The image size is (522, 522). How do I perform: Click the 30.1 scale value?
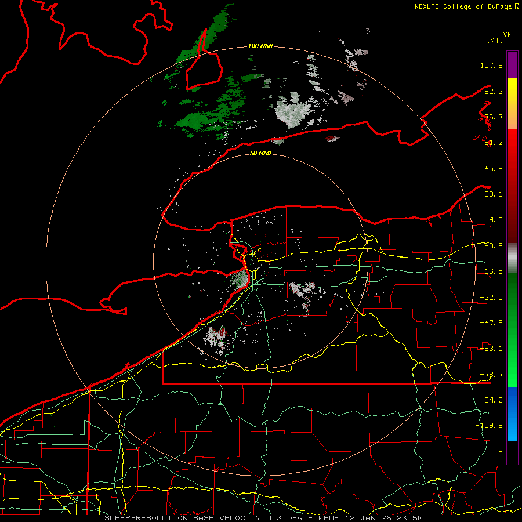point(494,194)
